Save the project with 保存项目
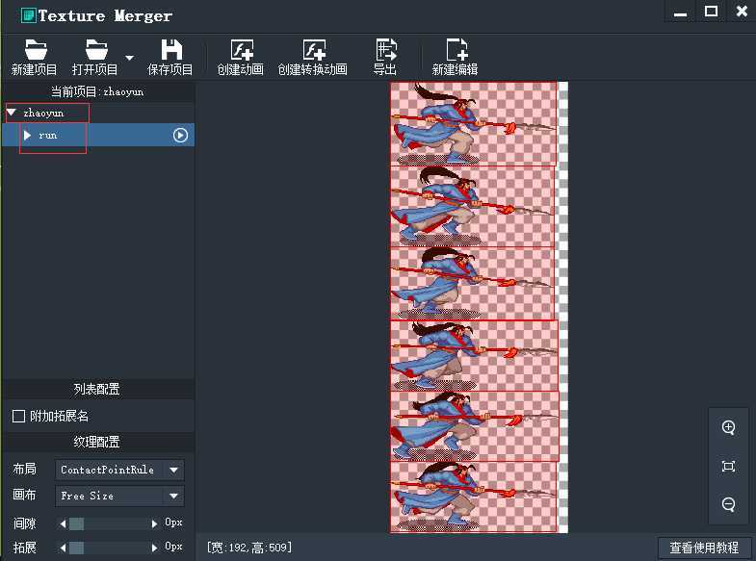This screenshot has width=756, height=561. coord(170,57)
